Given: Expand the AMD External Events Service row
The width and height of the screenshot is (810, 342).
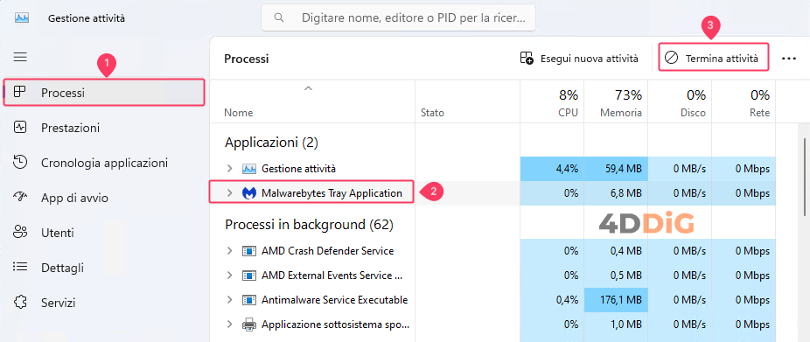Looking at the screenshot, I should (230, 276).
